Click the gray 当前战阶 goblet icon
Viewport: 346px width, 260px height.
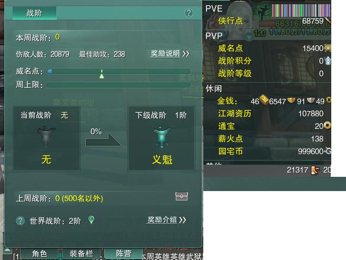point(46,136)
